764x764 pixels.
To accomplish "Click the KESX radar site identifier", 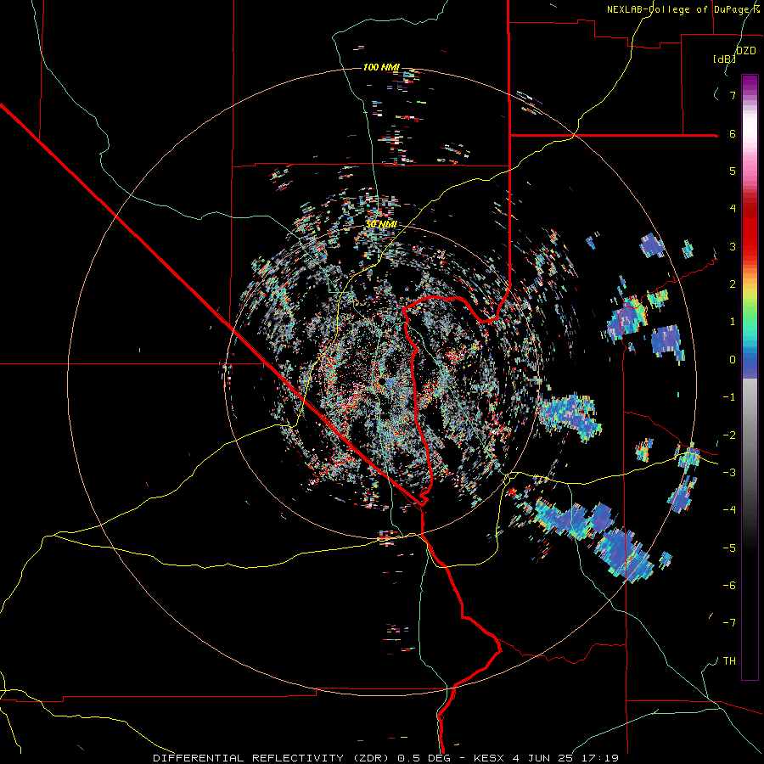I will click(x=488, y=758).
